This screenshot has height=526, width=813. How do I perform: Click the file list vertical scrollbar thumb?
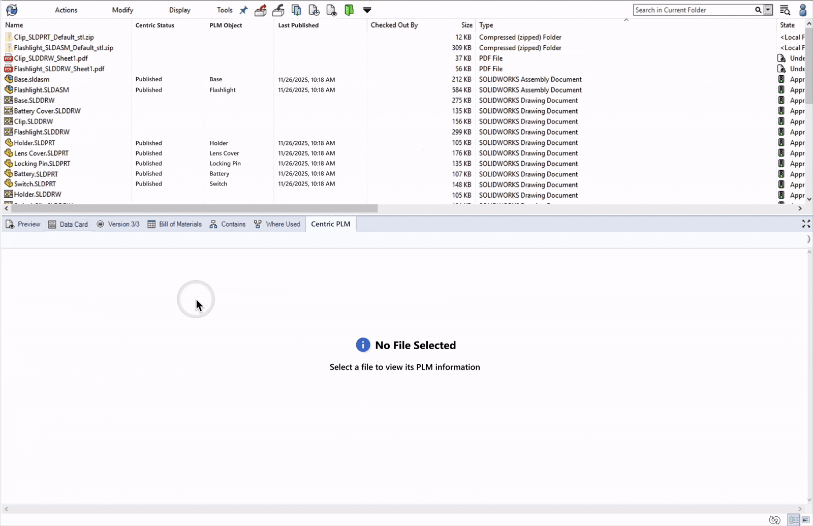point(809,66)
